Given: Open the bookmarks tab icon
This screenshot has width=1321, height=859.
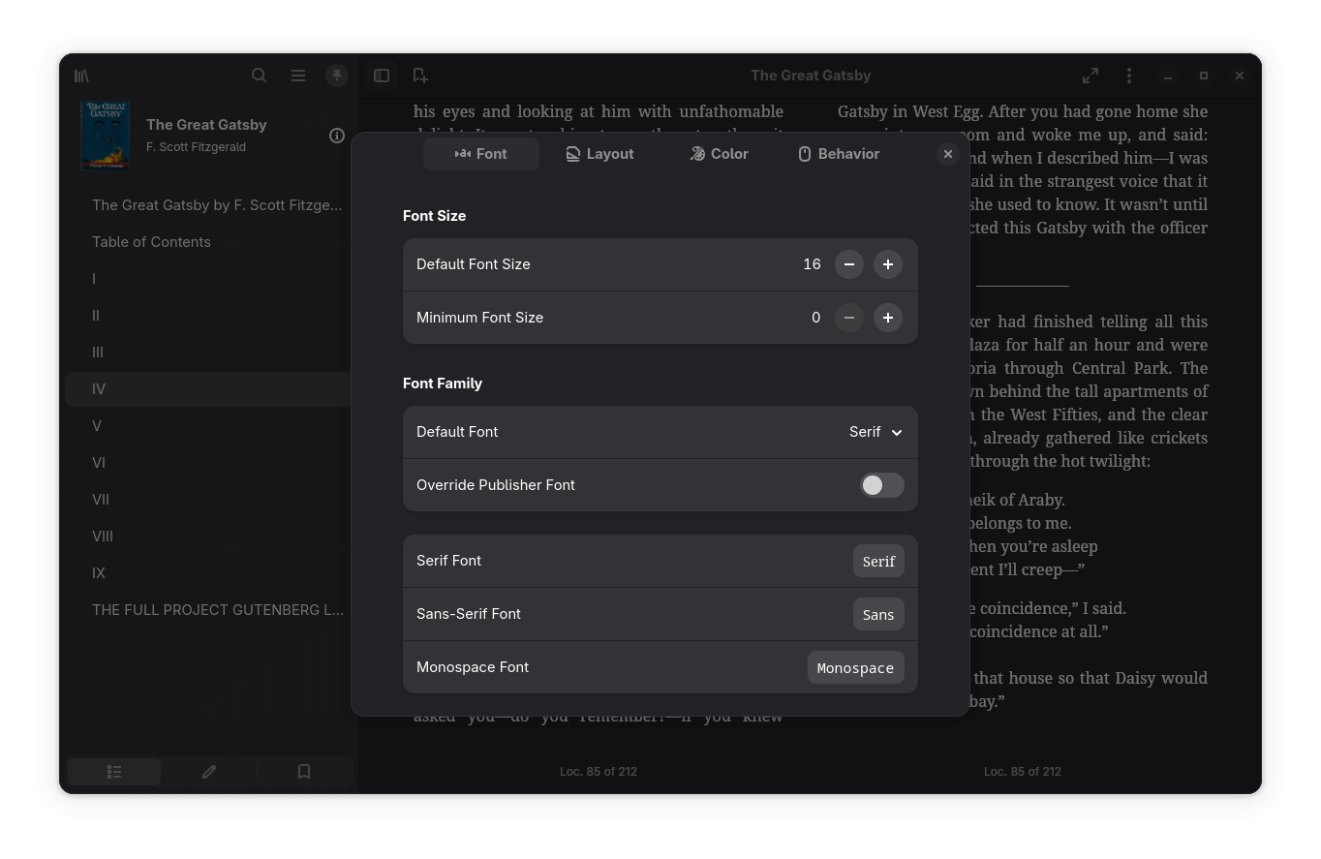Looking at the screenshot, I should click(304, 772).
